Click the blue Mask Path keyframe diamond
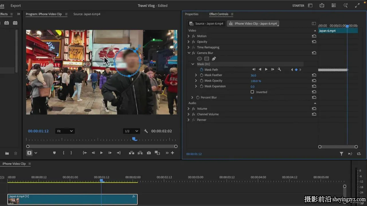This screenshot has height=206, width=367. [x=296, y=70]
